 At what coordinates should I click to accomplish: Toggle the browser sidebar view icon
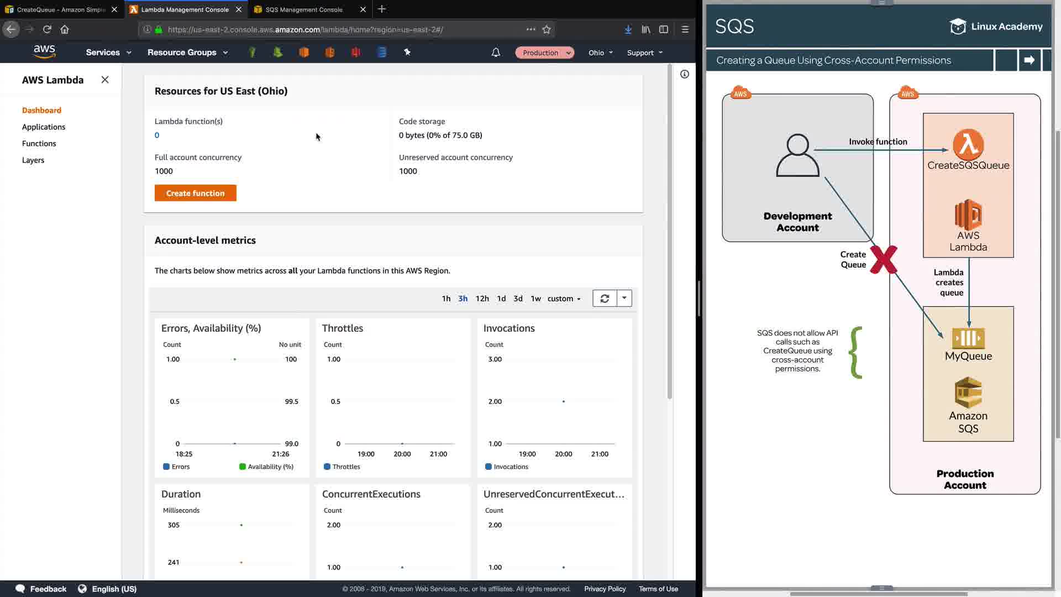click(664, 29)
